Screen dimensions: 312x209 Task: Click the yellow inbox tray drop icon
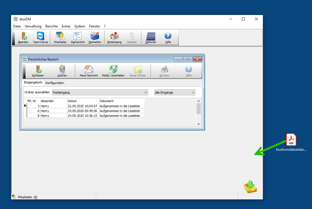click(250, 187)
